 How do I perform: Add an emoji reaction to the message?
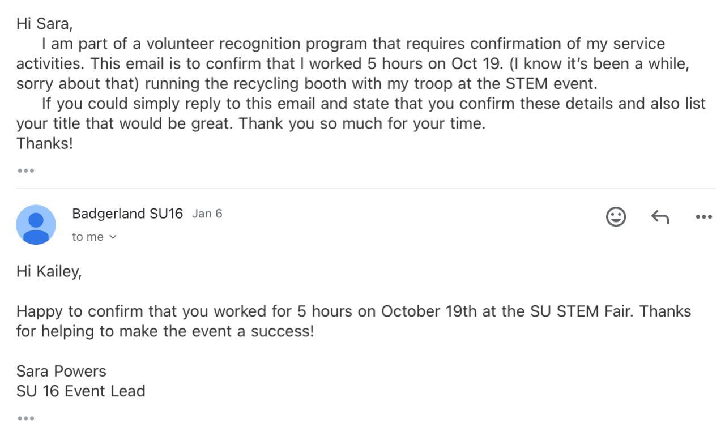(616, 216)
